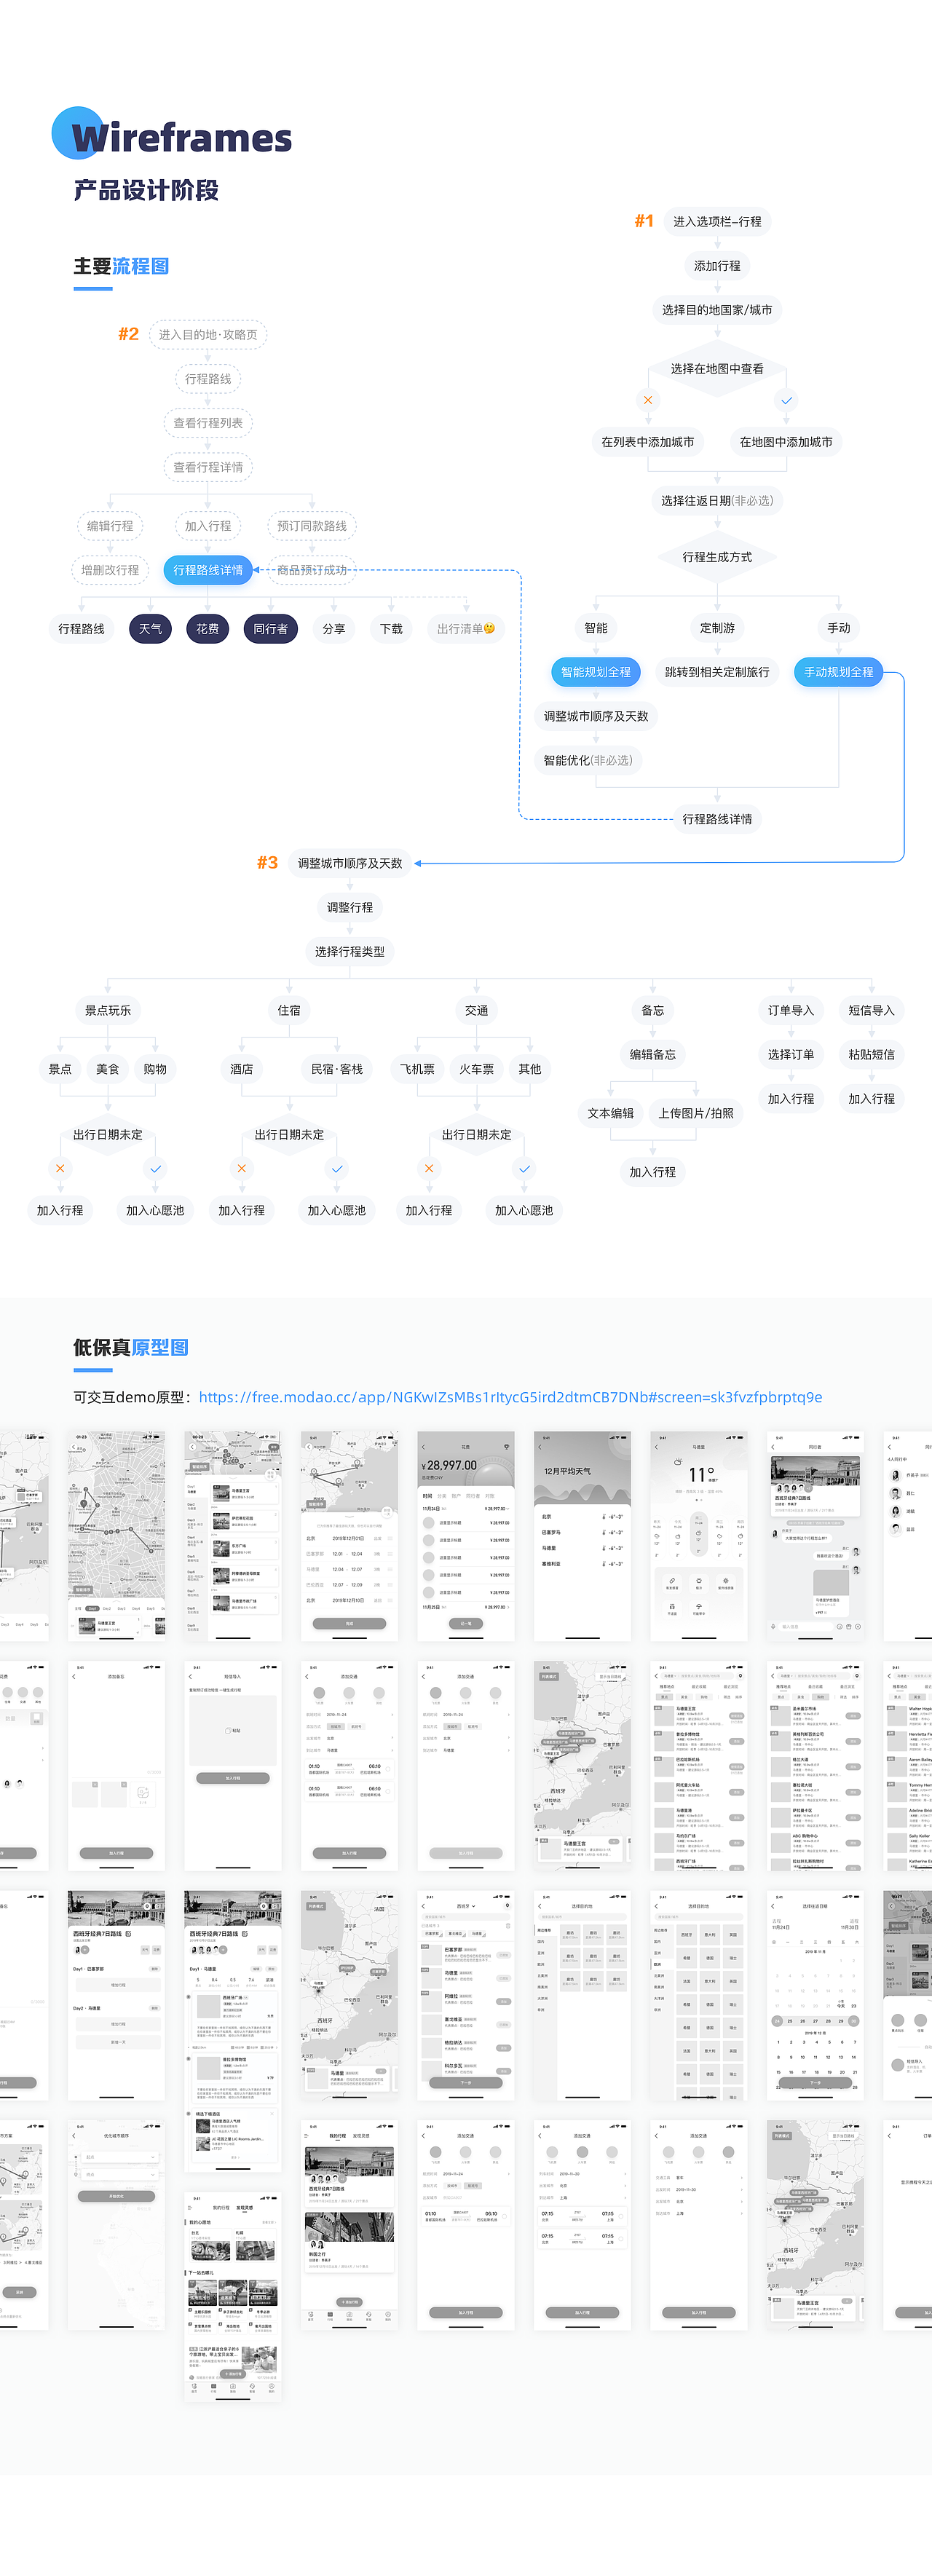Click the 进入目的地·攻略页 node
The width and height of the screenshot is (932, 2576).
(x=208, y=335)
